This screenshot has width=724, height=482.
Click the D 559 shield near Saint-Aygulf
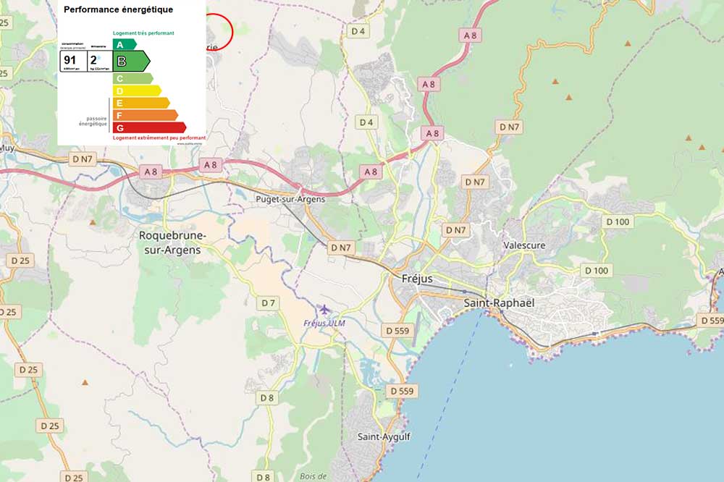click(403, 391)
